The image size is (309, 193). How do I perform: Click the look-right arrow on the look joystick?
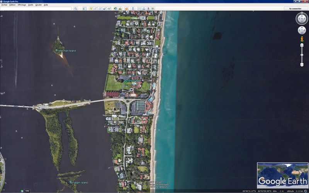[x=305, y=19]
